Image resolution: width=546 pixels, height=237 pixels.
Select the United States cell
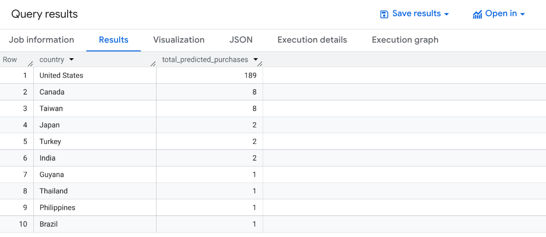(61, 75)
